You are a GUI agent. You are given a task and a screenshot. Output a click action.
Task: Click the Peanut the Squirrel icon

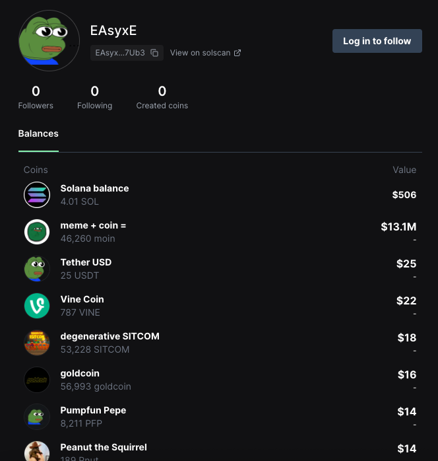click(37, 452)
